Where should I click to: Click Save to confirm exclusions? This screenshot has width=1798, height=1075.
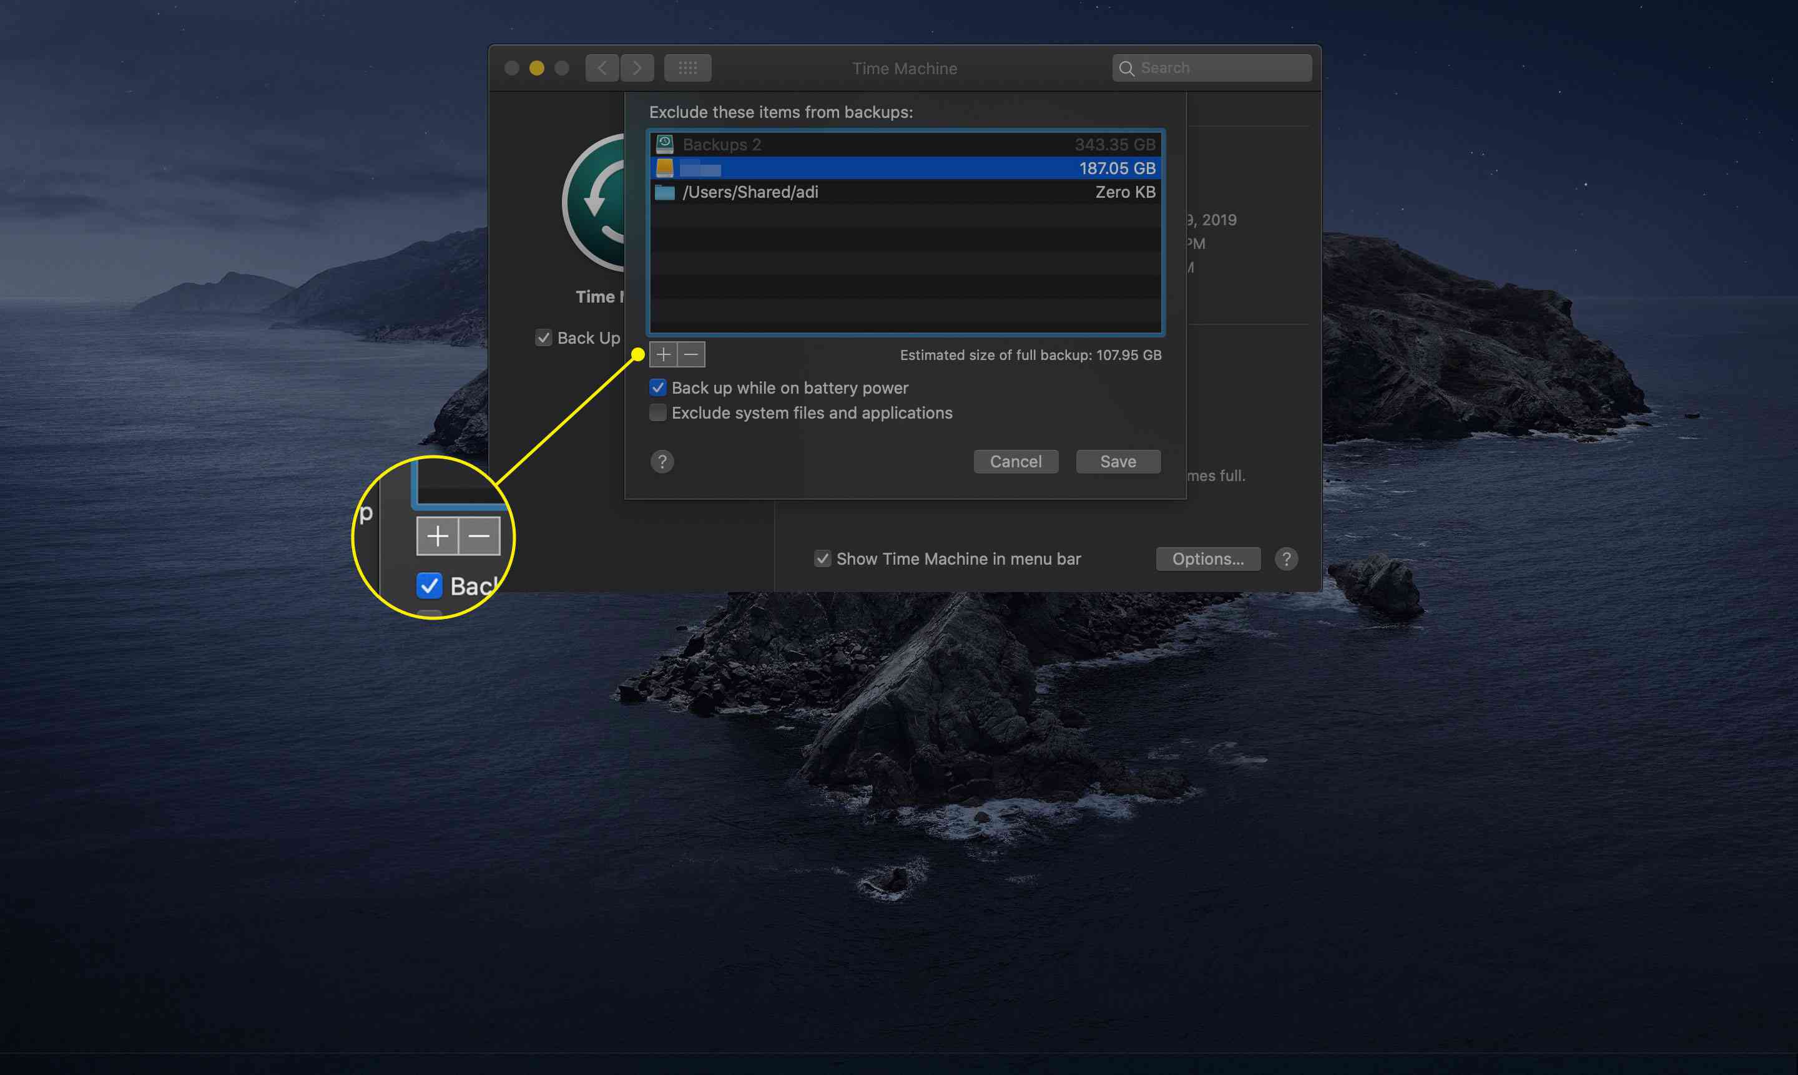(x=1117, y=460)
